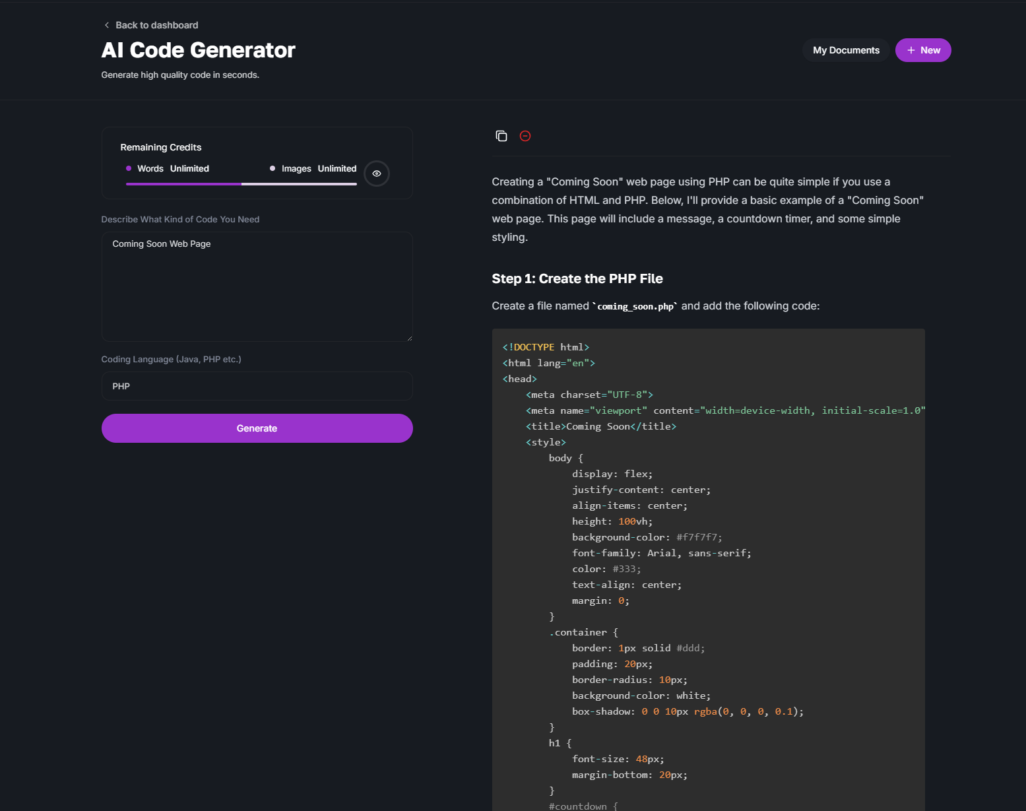Click the Step 1: Create the PHP File heading
This screenshot has width=1026, height=811.
point(577,278)
